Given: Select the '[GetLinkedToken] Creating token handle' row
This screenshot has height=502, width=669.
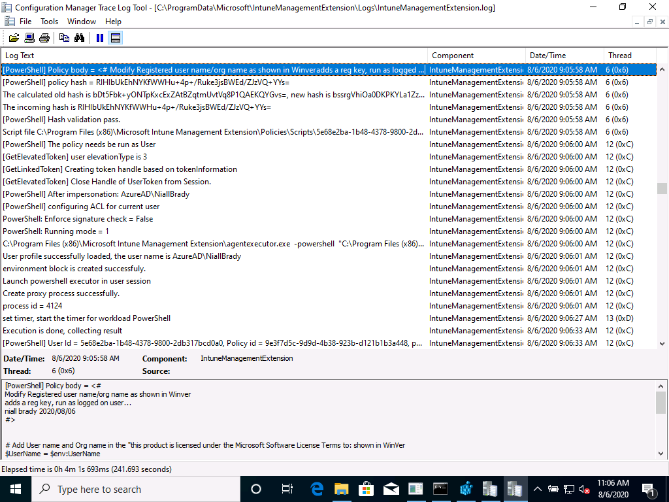Looking at the screenshot, I should pyautogui.click(x=329, y=169).
